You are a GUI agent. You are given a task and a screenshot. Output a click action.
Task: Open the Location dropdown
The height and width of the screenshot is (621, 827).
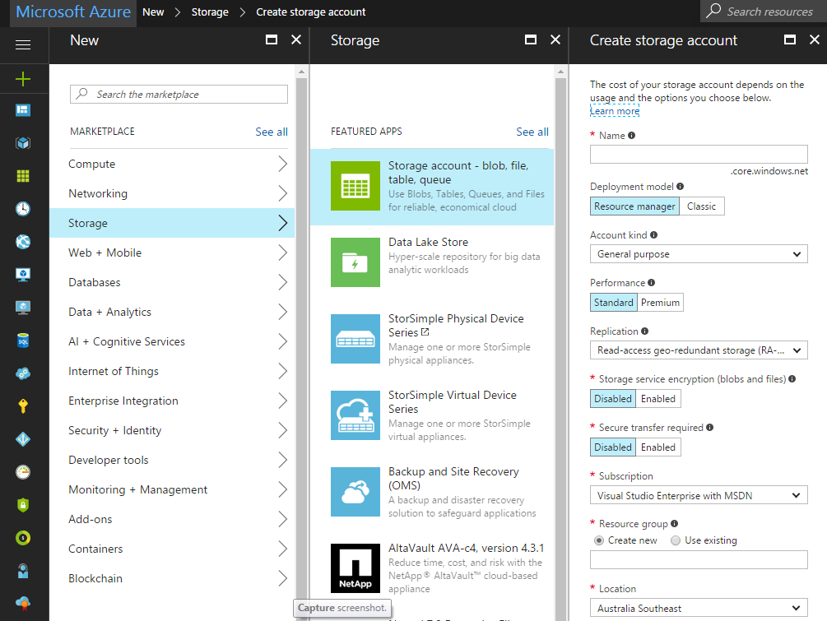[699, 609]
